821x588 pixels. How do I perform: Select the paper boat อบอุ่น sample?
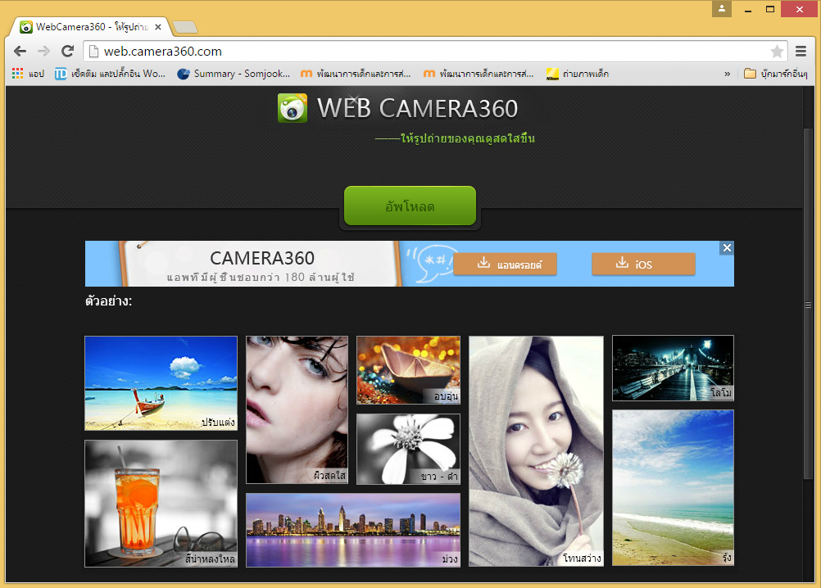pyautogui.click(x=408, y=370)
